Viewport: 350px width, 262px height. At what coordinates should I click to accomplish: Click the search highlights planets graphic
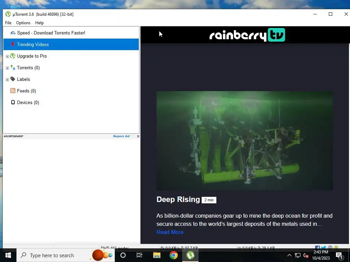tap(102, 255)
